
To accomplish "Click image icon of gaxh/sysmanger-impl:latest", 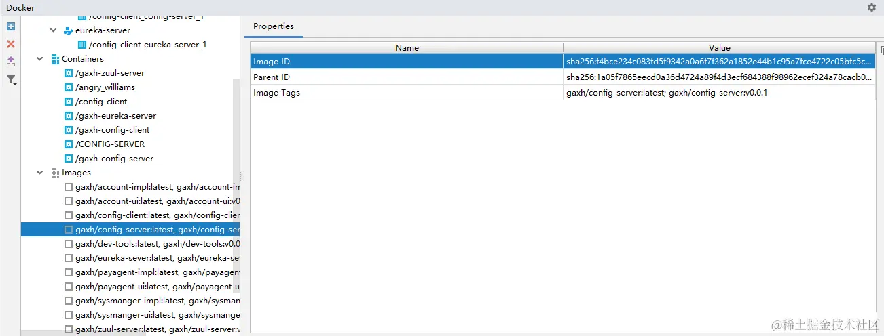I will point(68,301).
